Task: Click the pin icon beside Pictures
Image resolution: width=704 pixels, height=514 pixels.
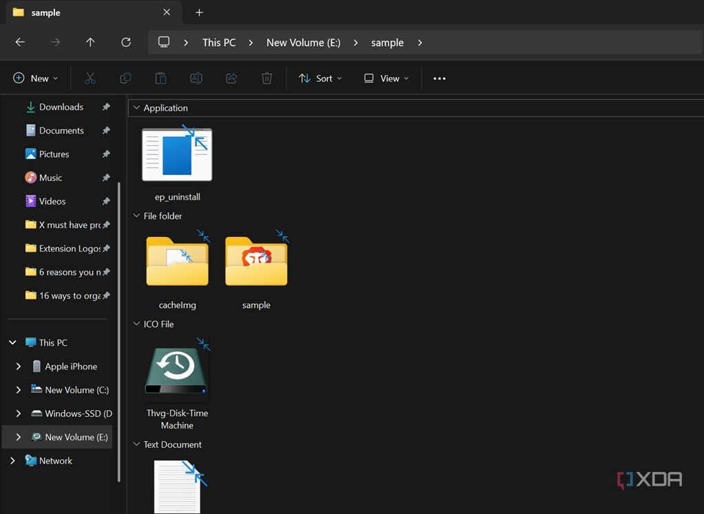Action: [106, 154]
